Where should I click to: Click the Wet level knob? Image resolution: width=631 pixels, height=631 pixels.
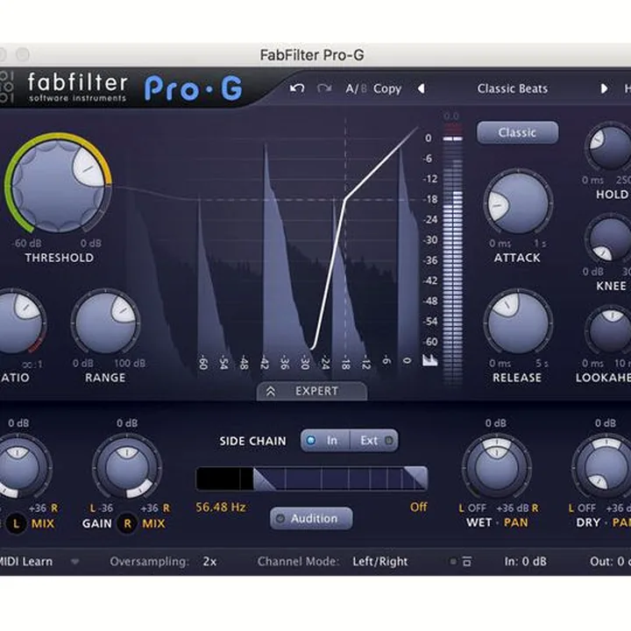point(496,468)
